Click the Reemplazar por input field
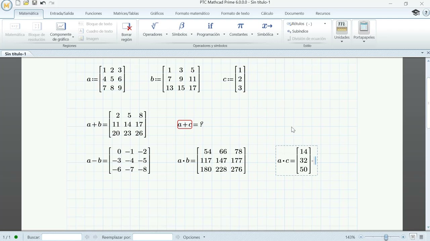430x241 pixels. coord(153,237)
